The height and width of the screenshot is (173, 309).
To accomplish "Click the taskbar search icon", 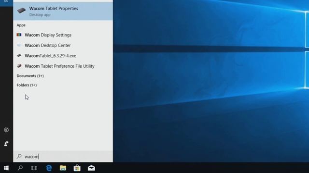I will (x=20, y=168).
